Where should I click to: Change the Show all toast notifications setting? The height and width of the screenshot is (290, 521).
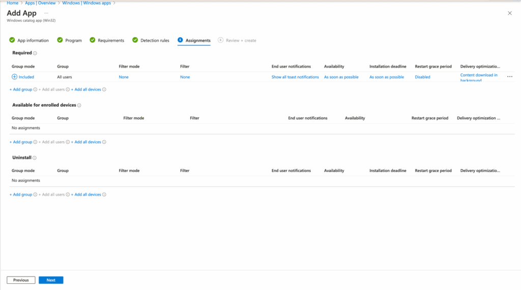(295, 77)
